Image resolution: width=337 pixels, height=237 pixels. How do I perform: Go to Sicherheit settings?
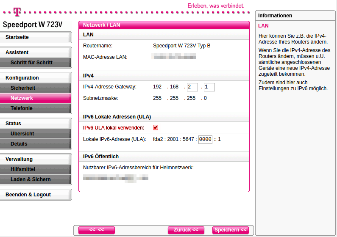(x=36, y=88)
